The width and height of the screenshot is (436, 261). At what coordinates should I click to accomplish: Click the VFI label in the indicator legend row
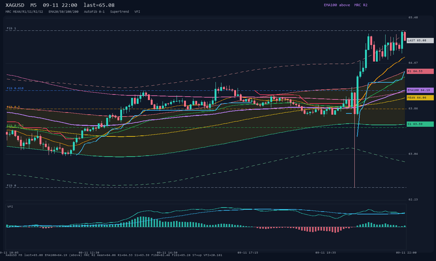click(x=137, y=12)
